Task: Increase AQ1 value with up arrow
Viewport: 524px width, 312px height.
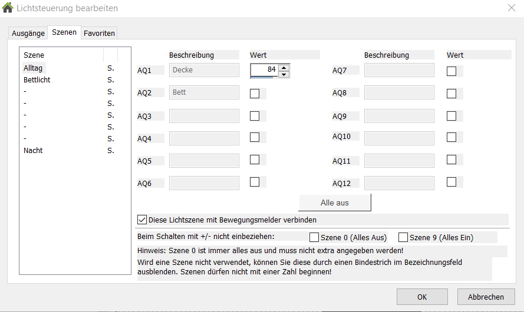Action: 284,67
